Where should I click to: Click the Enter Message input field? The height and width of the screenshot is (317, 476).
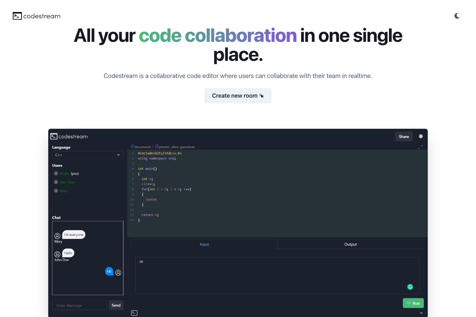tap(79, 305)
